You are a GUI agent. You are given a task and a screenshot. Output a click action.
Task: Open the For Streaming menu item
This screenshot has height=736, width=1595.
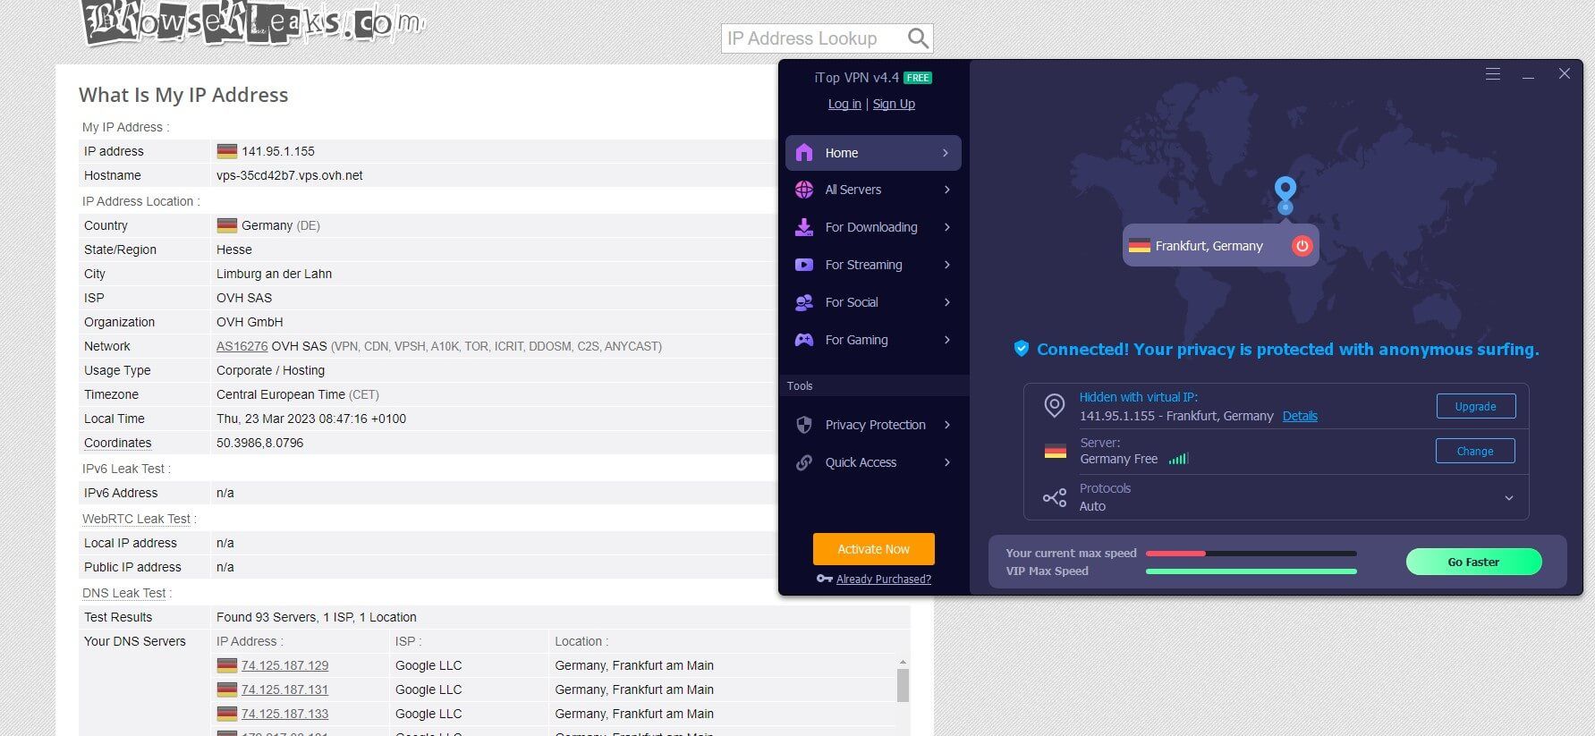click(x=873, y=265)
